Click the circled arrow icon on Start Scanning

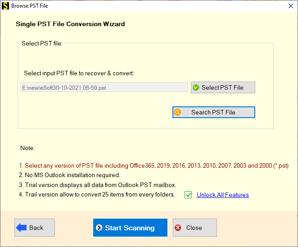pyautogui.click(x=99, y=228)
